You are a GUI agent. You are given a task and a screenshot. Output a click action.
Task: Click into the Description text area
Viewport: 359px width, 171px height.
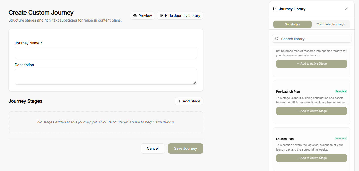point(106,77)
